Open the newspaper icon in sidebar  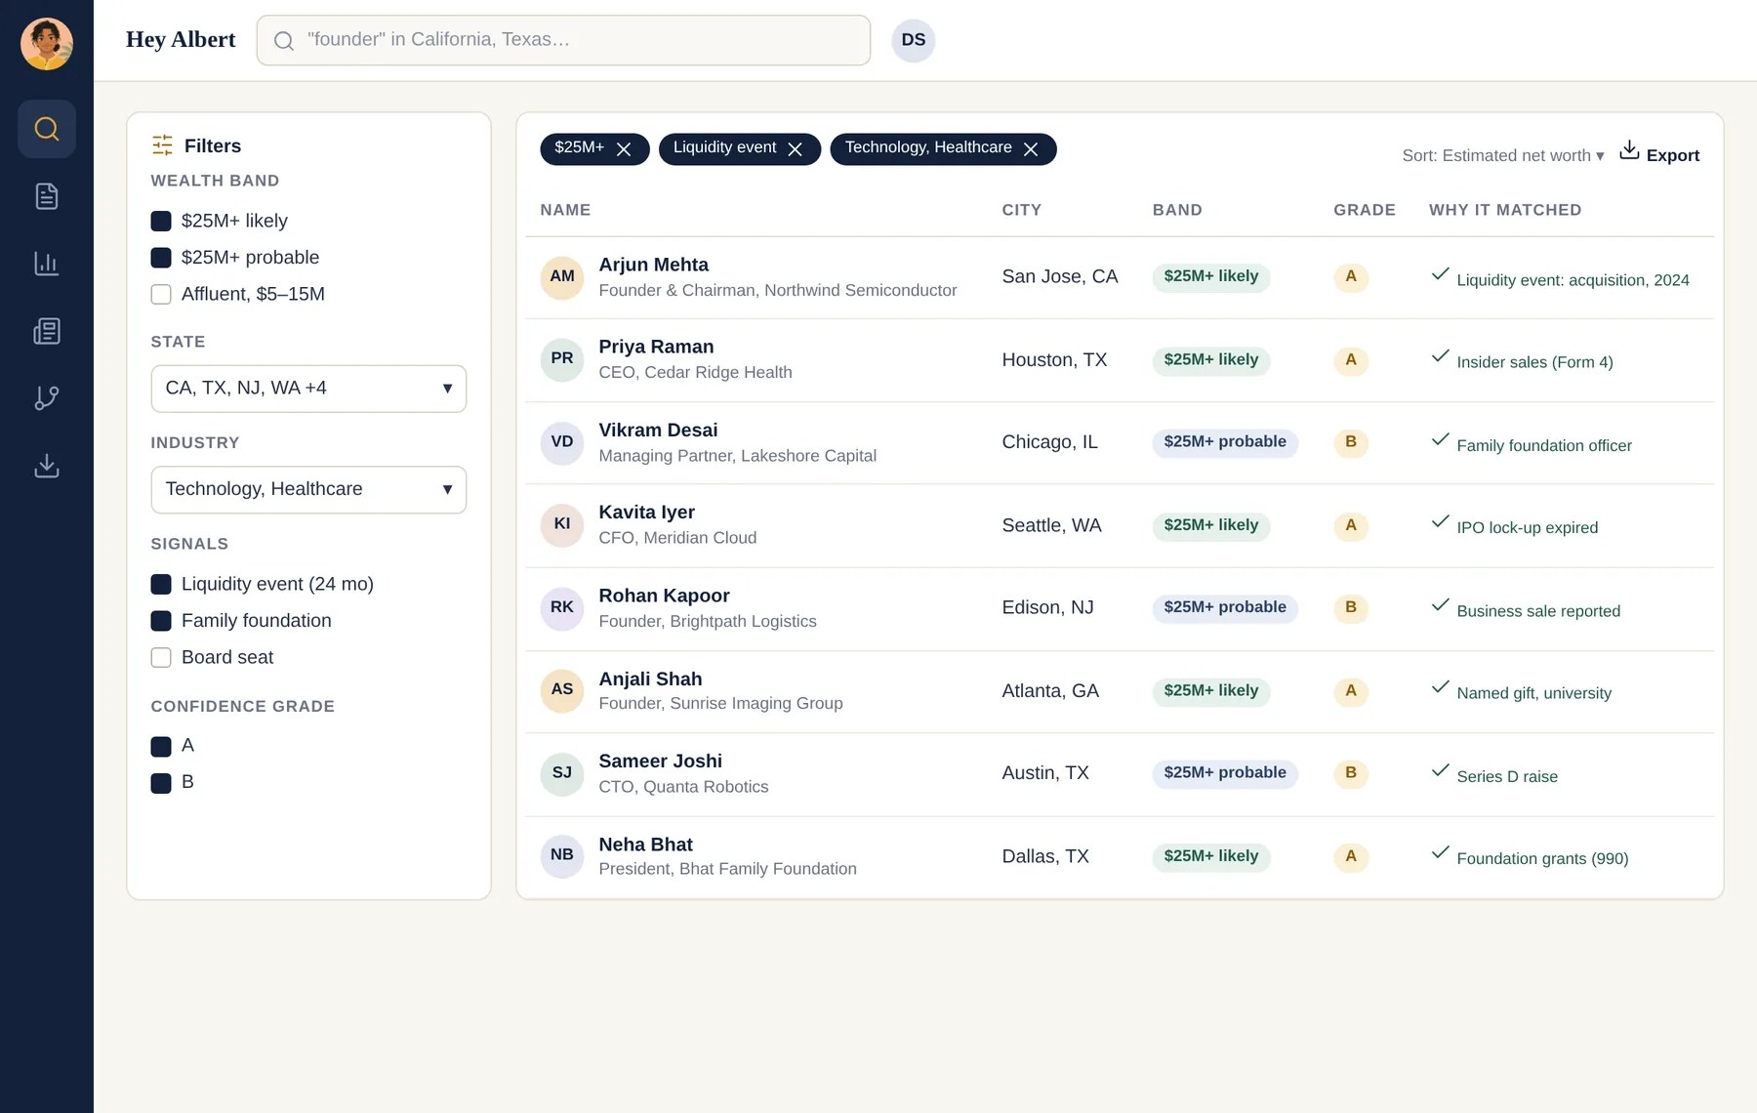pyautogui.click(x=47, y=331)
